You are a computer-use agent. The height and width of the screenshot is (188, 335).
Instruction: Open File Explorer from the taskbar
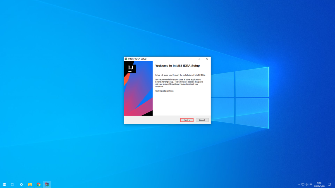(x=30, y=184)
